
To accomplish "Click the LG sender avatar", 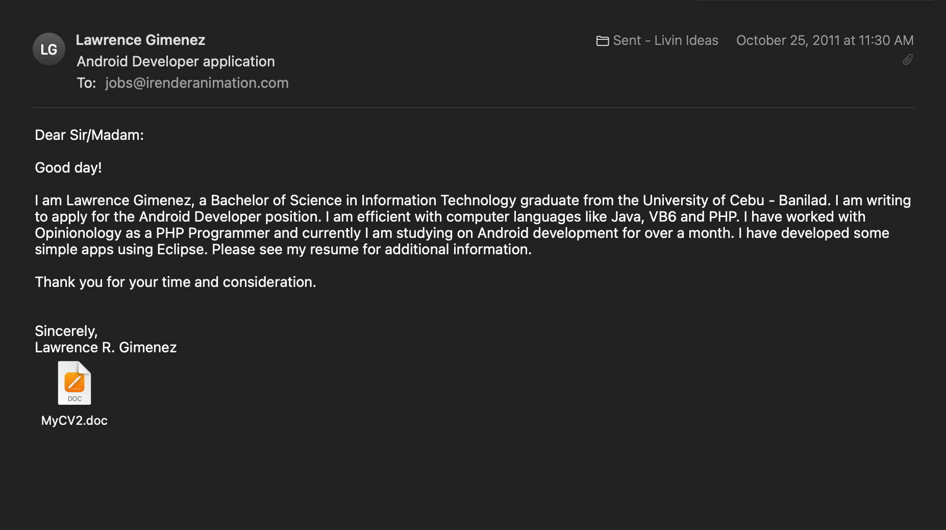I will pyautogui.click(x=49, y=49).
